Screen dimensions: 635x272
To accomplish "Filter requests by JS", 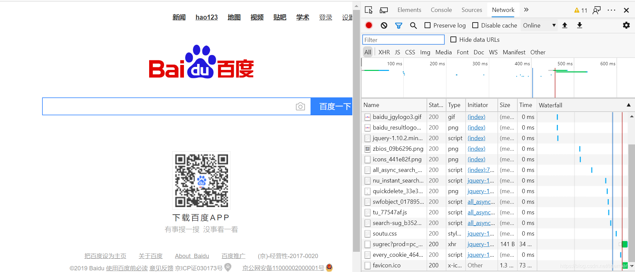I will [x=397, y=52].
